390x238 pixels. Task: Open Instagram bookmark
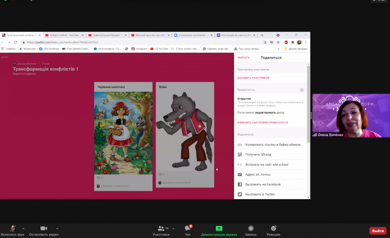139,49
